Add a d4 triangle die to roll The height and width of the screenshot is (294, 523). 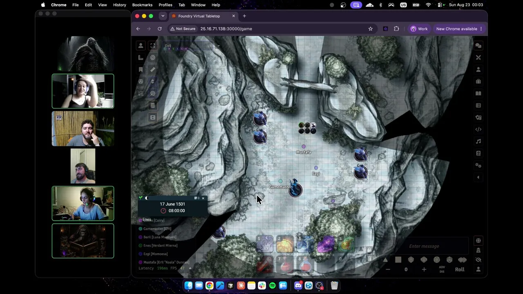385,260
